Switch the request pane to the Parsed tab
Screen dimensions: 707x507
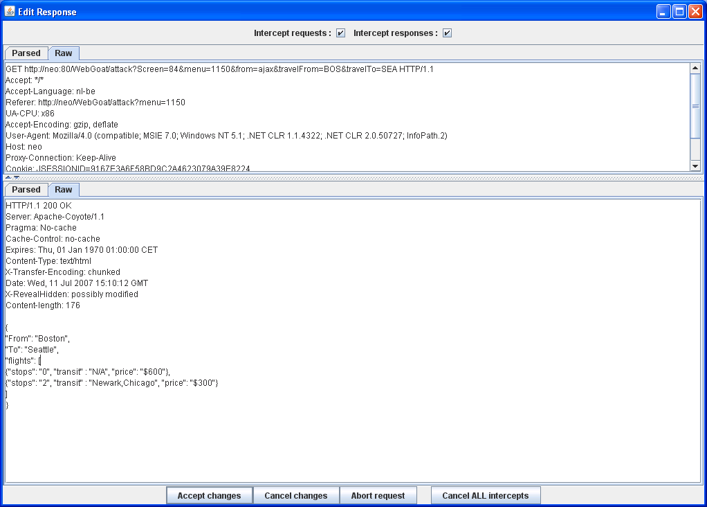pos(26,53)
